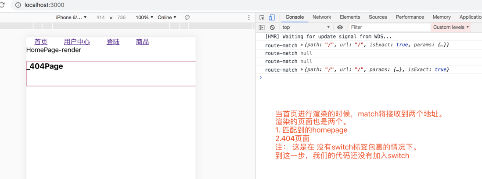The height and width of the screenshot is (179, 482).
Task: Open the Online throttling dropdown
Action: [x=167, y=17]
